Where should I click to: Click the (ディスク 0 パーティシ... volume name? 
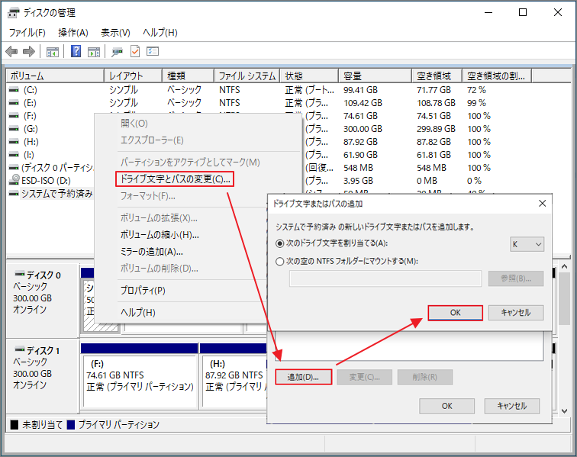pyautogui.click(x=57, y=168)
